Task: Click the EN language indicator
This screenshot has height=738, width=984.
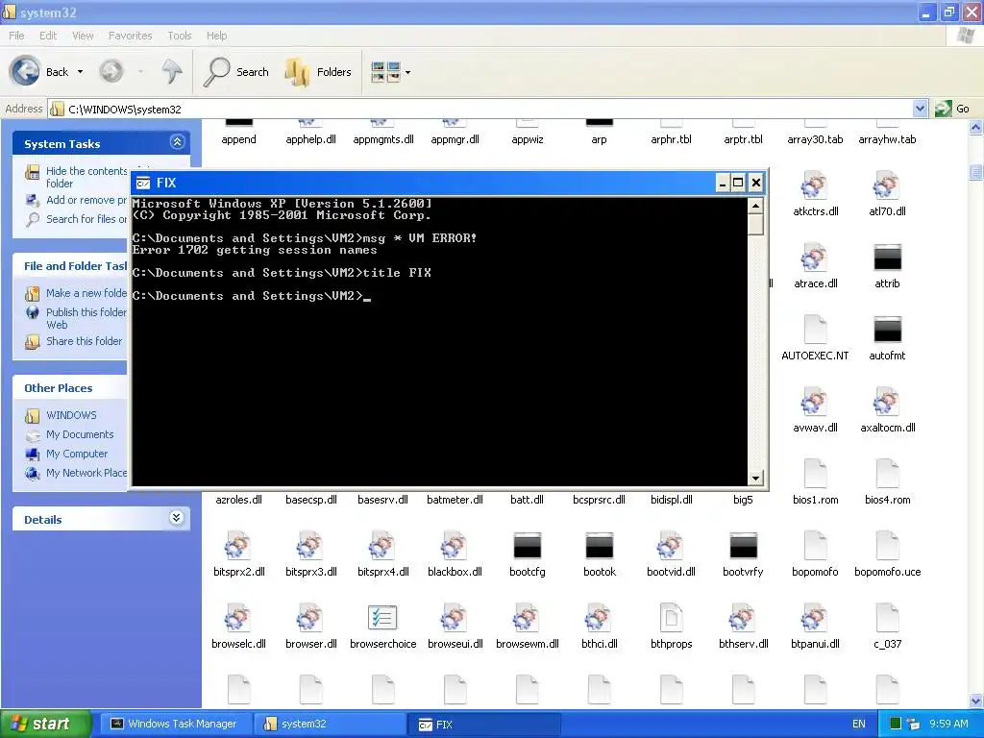Action: pos(858,724)
